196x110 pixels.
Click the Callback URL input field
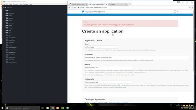(x=108, y=82)
